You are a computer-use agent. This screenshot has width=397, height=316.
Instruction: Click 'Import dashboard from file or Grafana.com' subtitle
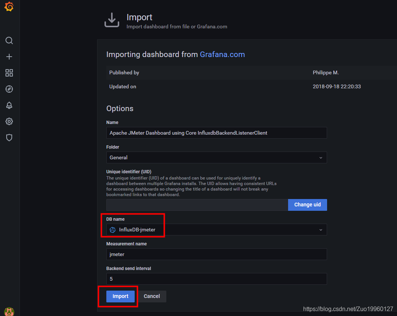tap(177, 26)
